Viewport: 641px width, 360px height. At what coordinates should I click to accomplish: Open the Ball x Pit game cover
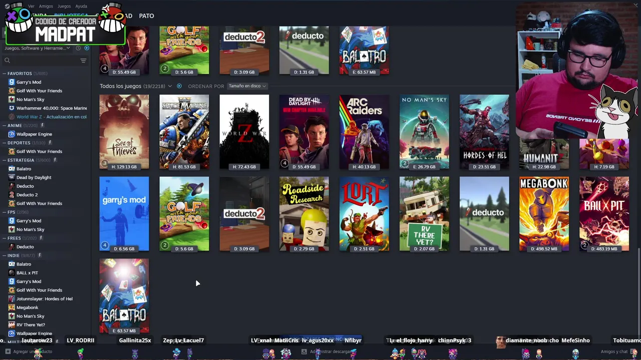click(604, 214)
